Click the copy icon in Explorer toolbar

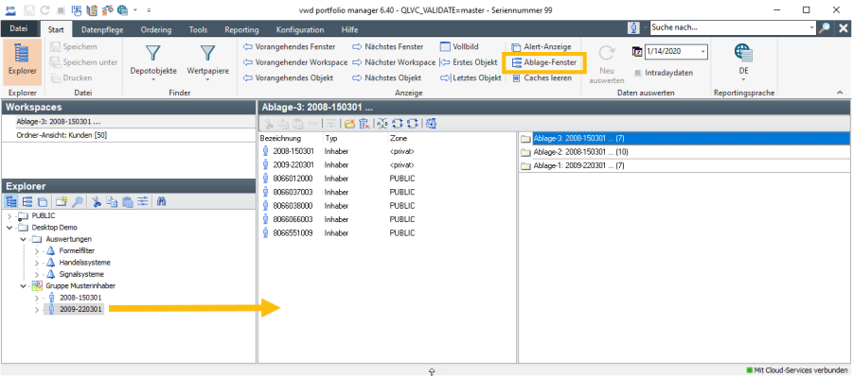[112, 201]
